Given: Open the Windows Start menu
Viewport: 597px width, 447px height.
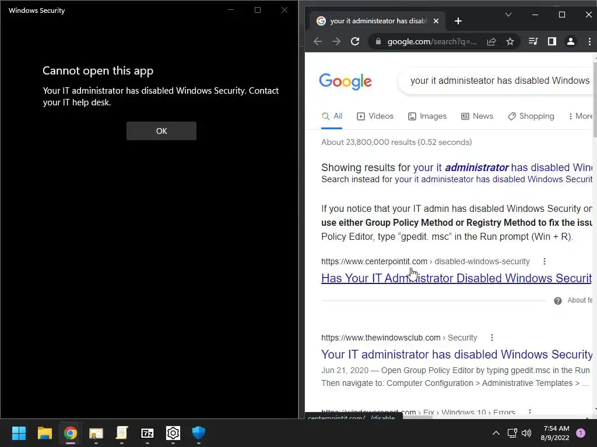Looking at the screenshot, I should click(19, 433).
